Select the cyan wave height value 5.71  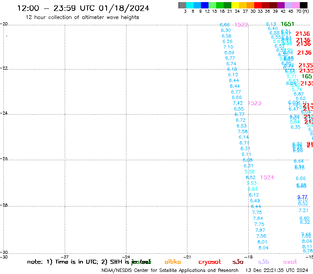[x=292, y=76]
